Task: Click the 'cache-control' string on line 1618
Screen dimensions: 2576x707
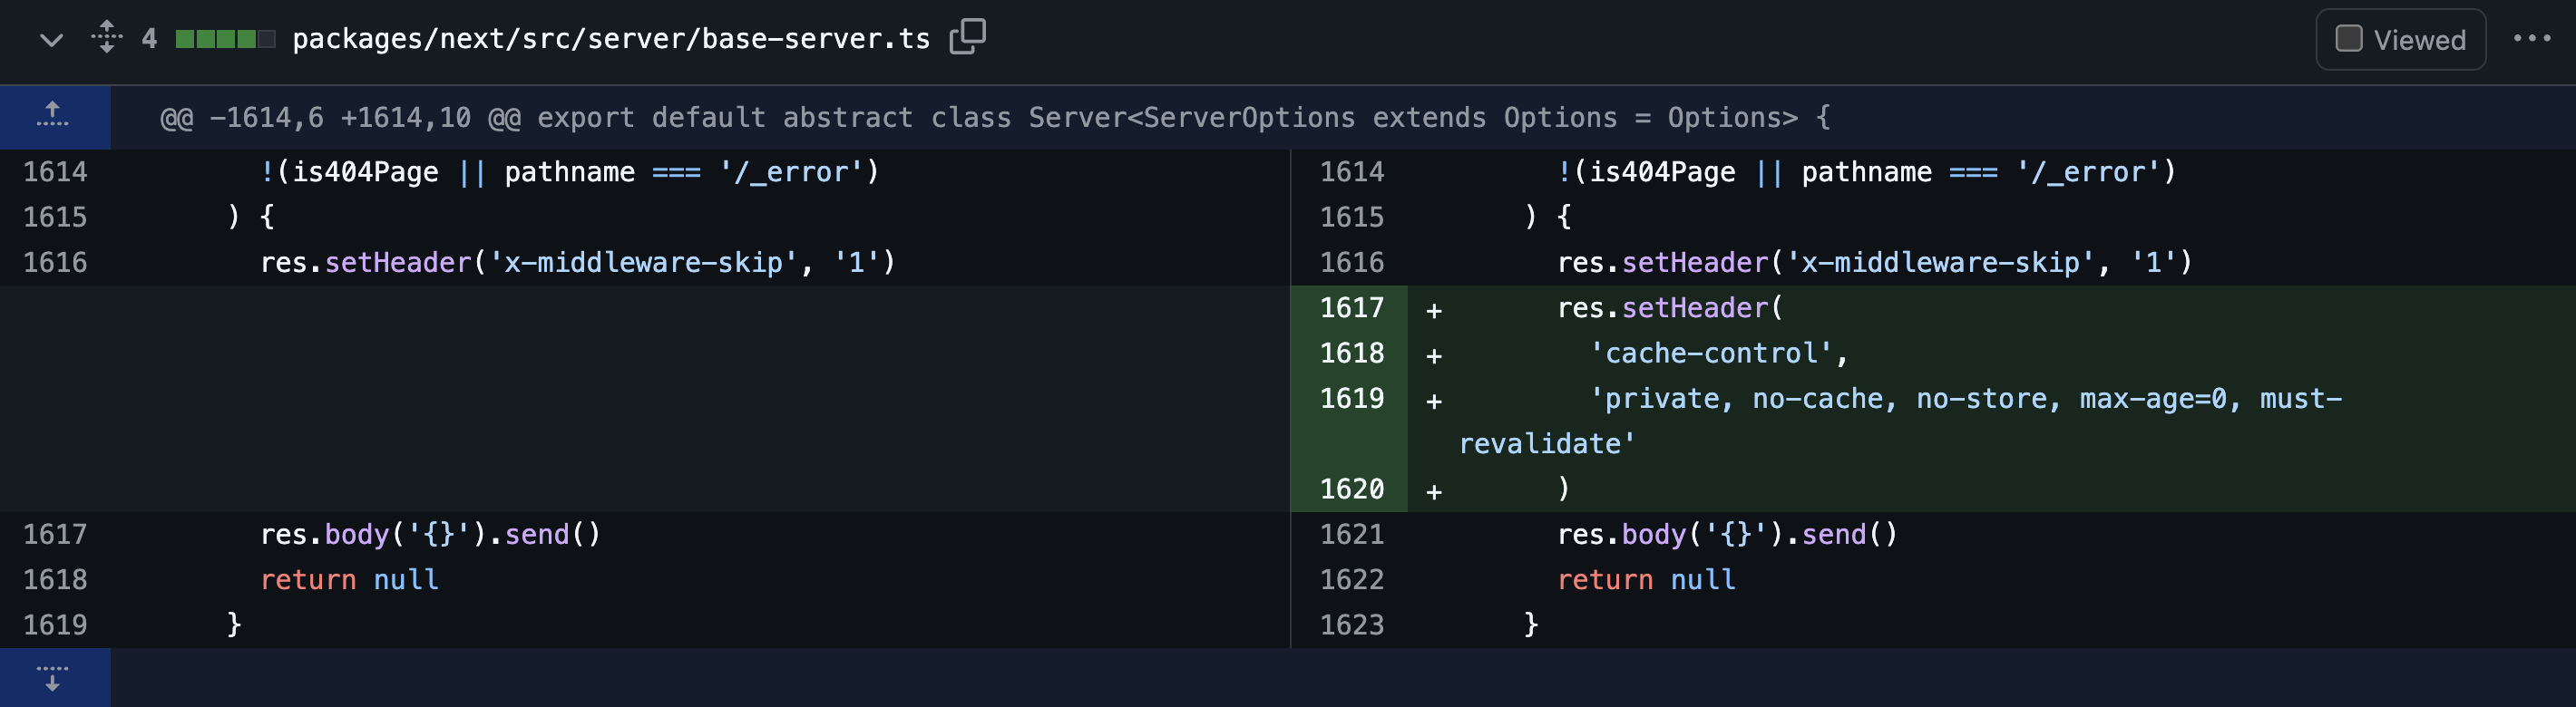Action: click(1711, 353)
